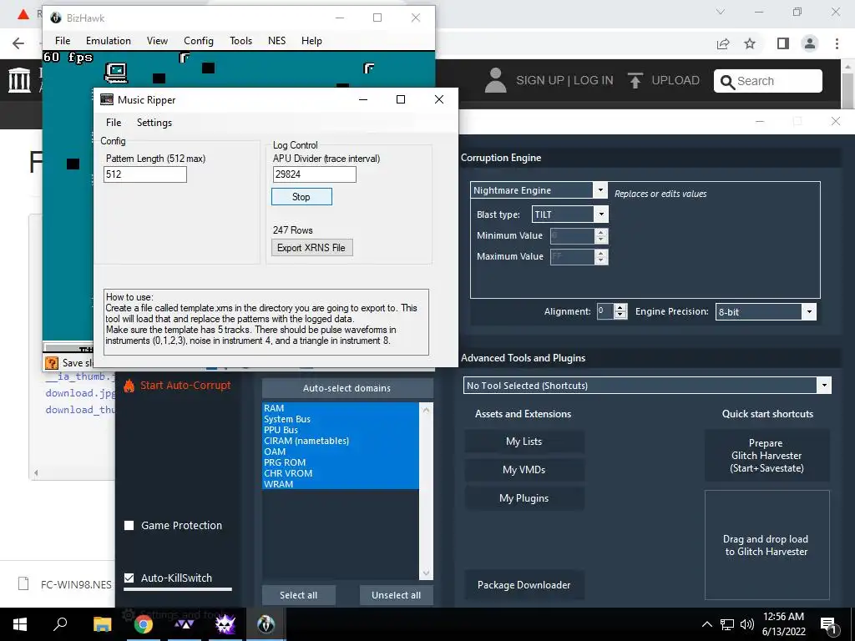Click the Minimum Value field

tap(572, 236)
